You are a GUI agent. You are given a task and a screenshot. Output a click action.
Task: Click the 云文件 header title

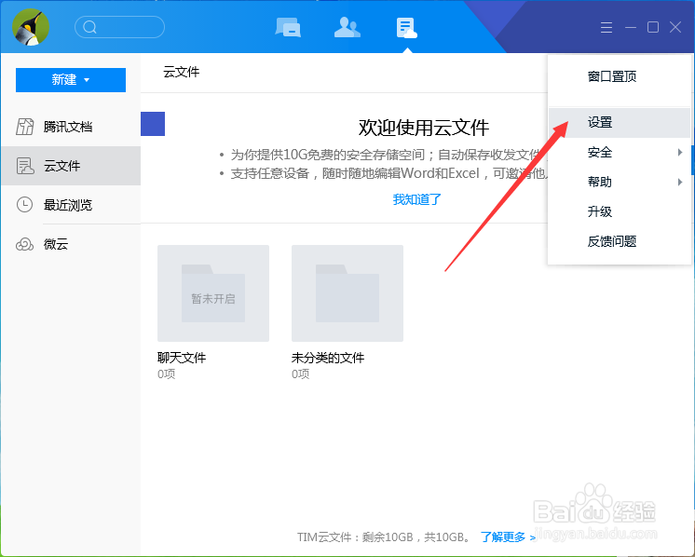tap(182, 72)
